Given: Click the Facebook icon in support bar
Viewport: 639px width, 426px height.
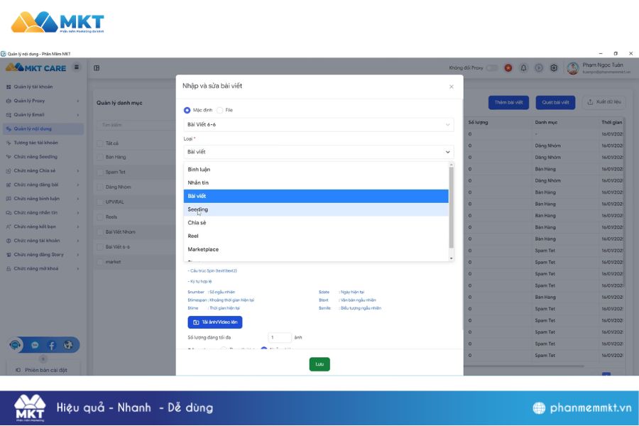Looking at the screenshot, I should tap(52, 345).
